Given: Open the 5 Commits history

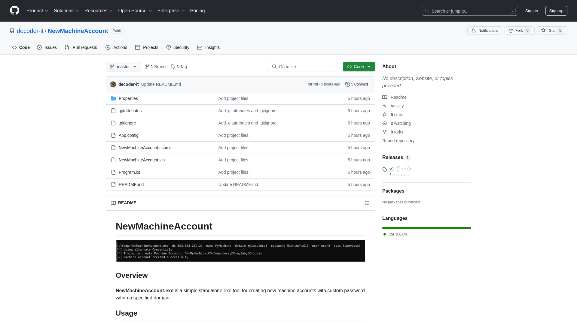Looking at the screenshot, I should [x=357, y=84].
